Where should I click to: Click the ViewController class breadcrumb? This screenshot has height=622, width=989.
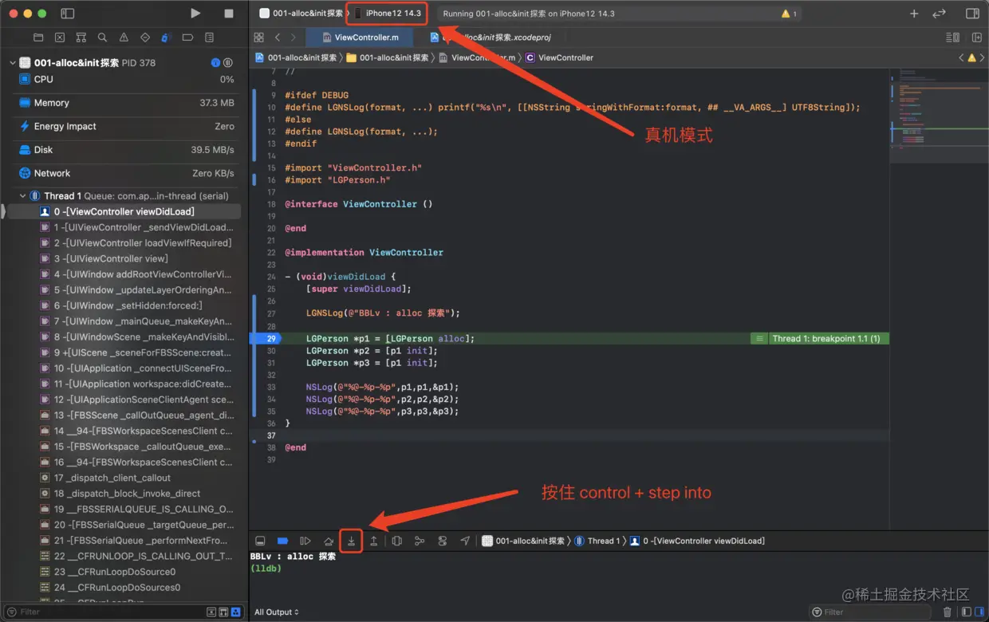pos(559,57)
